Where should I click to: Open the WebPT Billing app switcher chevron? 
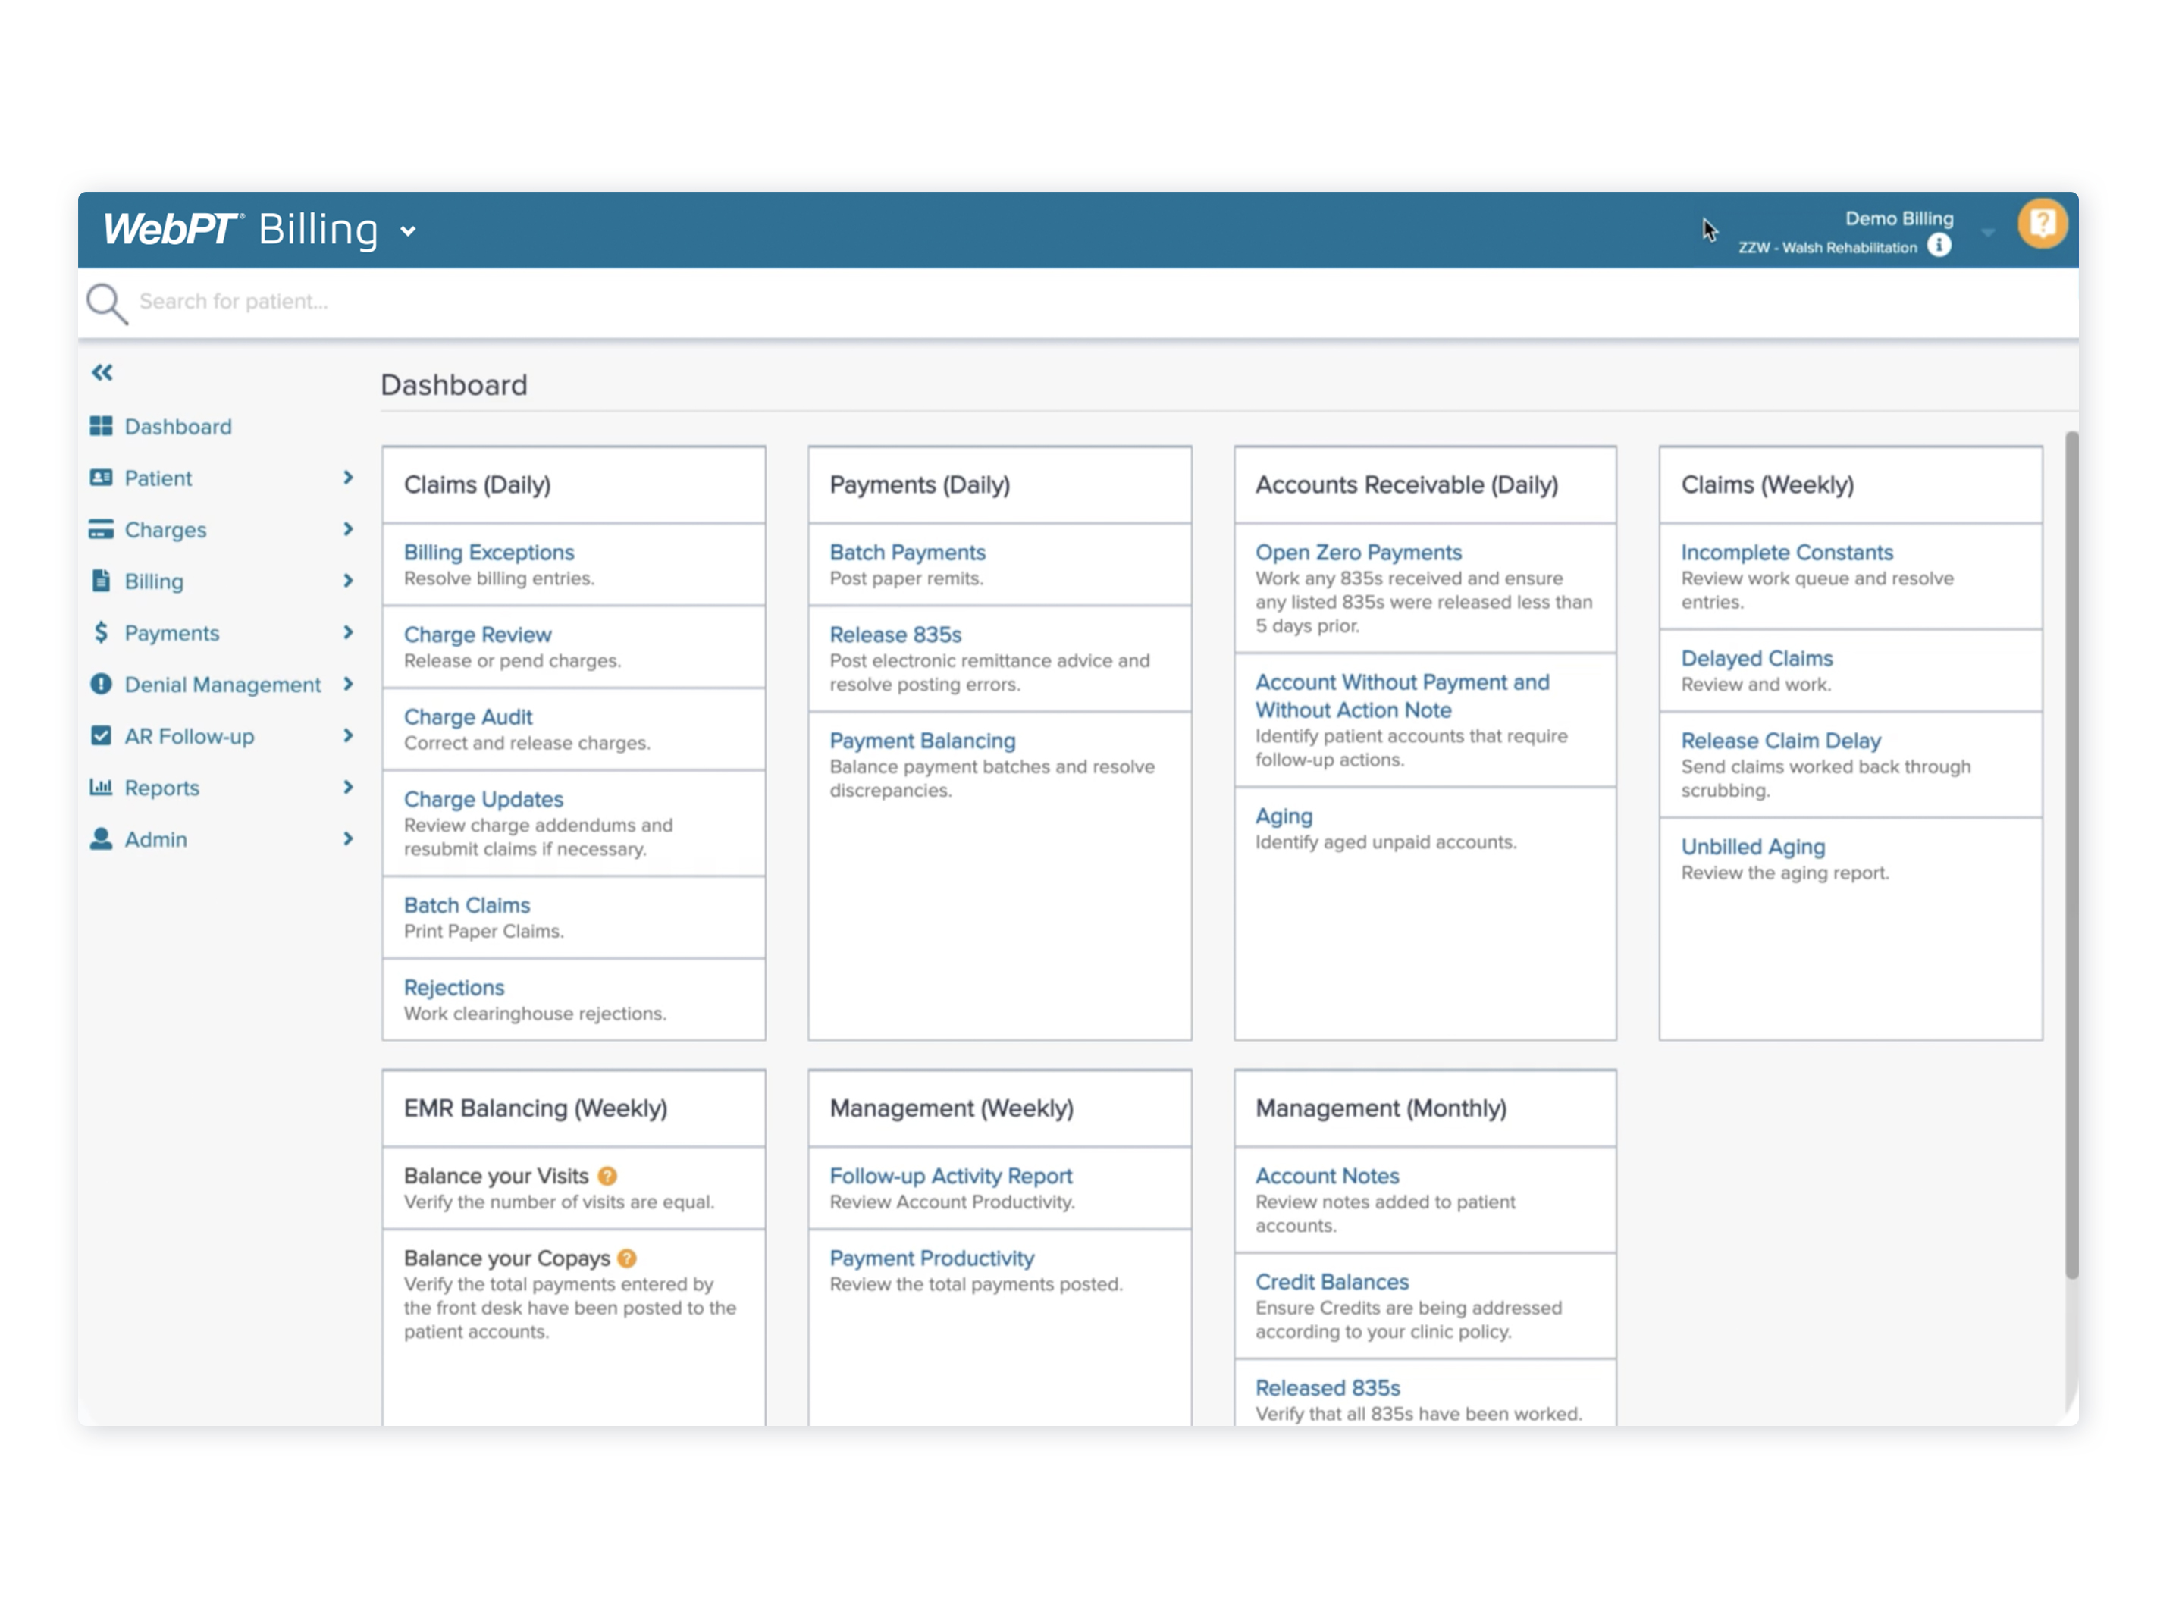point(406,231)
